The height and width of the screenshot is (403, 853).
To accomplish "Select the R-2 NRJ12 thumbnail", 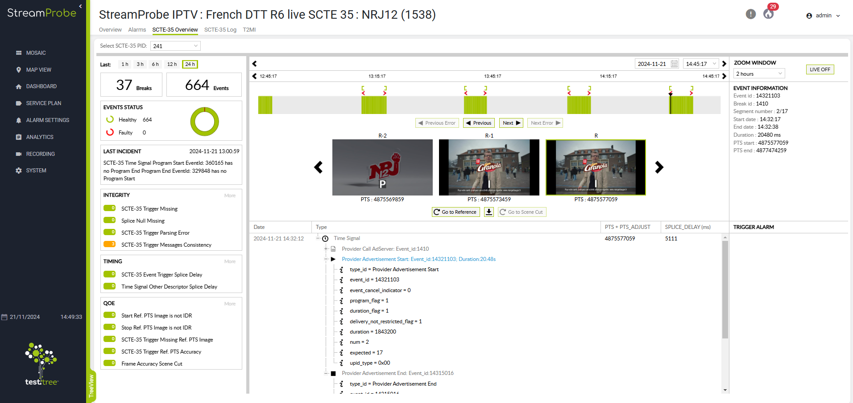I will (x=382, y=167).
